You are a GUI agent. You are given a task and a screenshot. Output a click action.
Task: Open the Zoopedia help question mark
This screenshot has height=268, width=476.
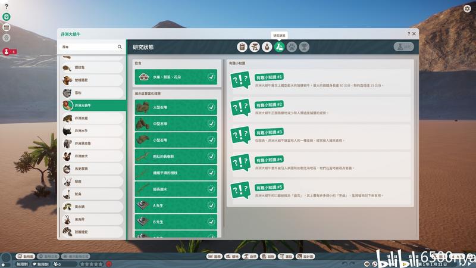pyautogui.click(x=409, y=34)
